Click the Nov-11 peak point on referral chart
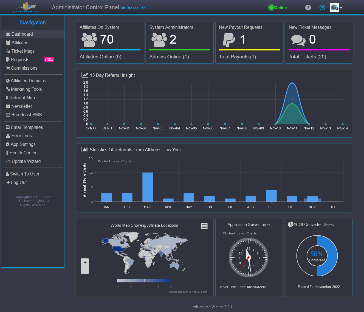This screenshot has width=364, height=312. 292,83
